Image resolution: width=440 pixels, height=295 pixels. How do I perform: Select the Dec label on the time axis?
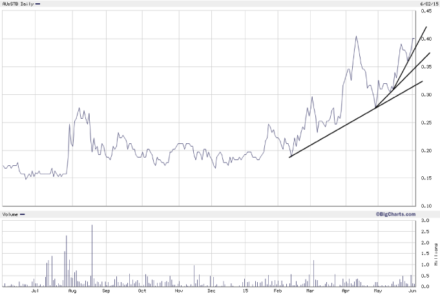click(211, 292)
